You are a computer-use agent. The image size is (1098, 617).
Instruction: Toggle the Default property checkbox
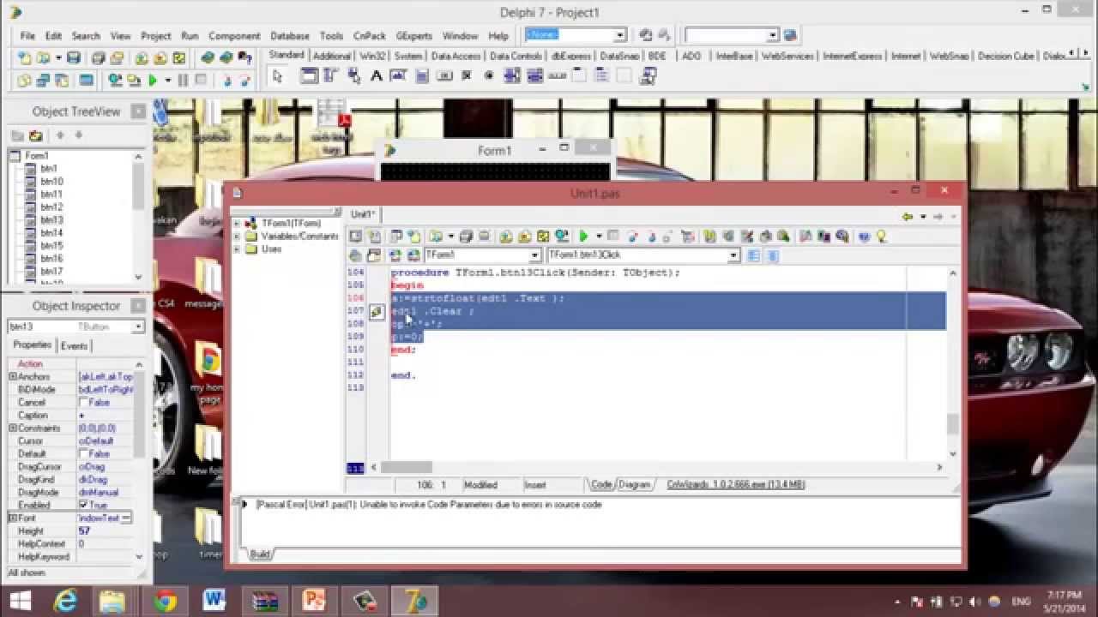(84, 453)
